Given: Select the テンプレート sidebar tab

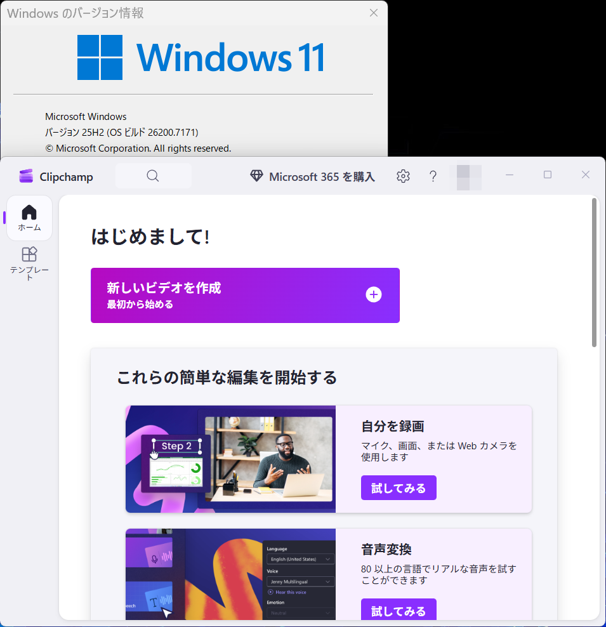Looking at the screenshot, I should click(30, 263).
